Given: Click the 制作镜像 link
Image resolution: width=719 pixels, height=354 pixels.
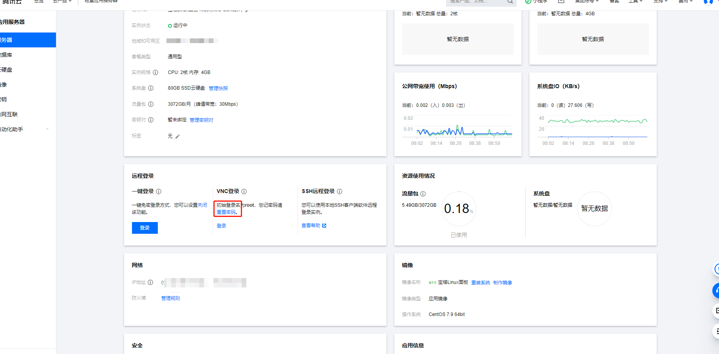Looking at the screenshot, I should (x=502, y=283).
